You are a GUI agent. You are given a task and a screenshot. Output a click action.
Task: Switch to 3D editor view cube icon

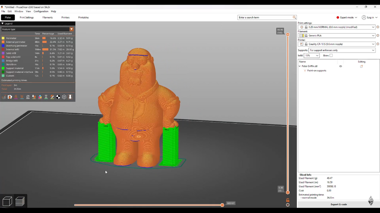[7, 201]
